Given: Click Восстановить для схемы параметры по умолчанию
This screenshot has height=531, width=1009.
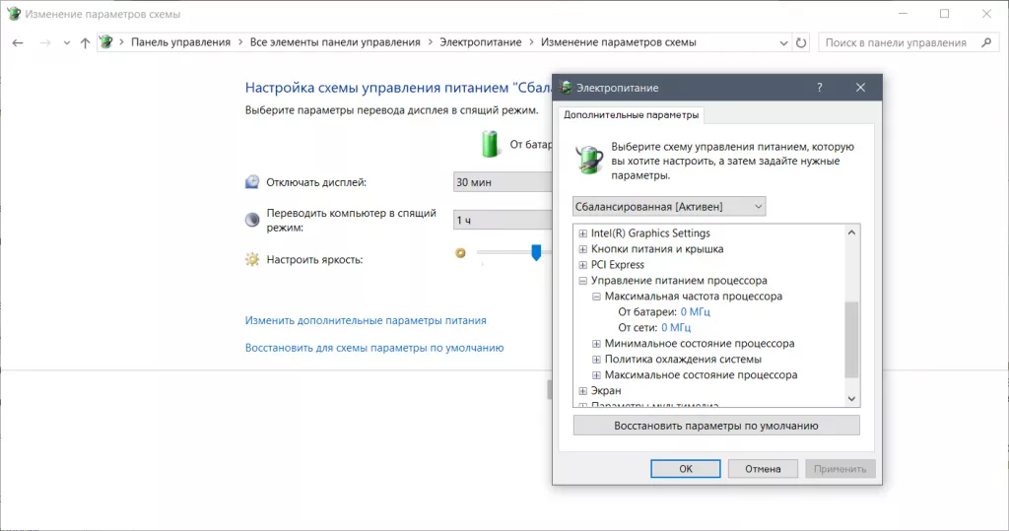Looking at the screenshot, I should pos(374,348).
